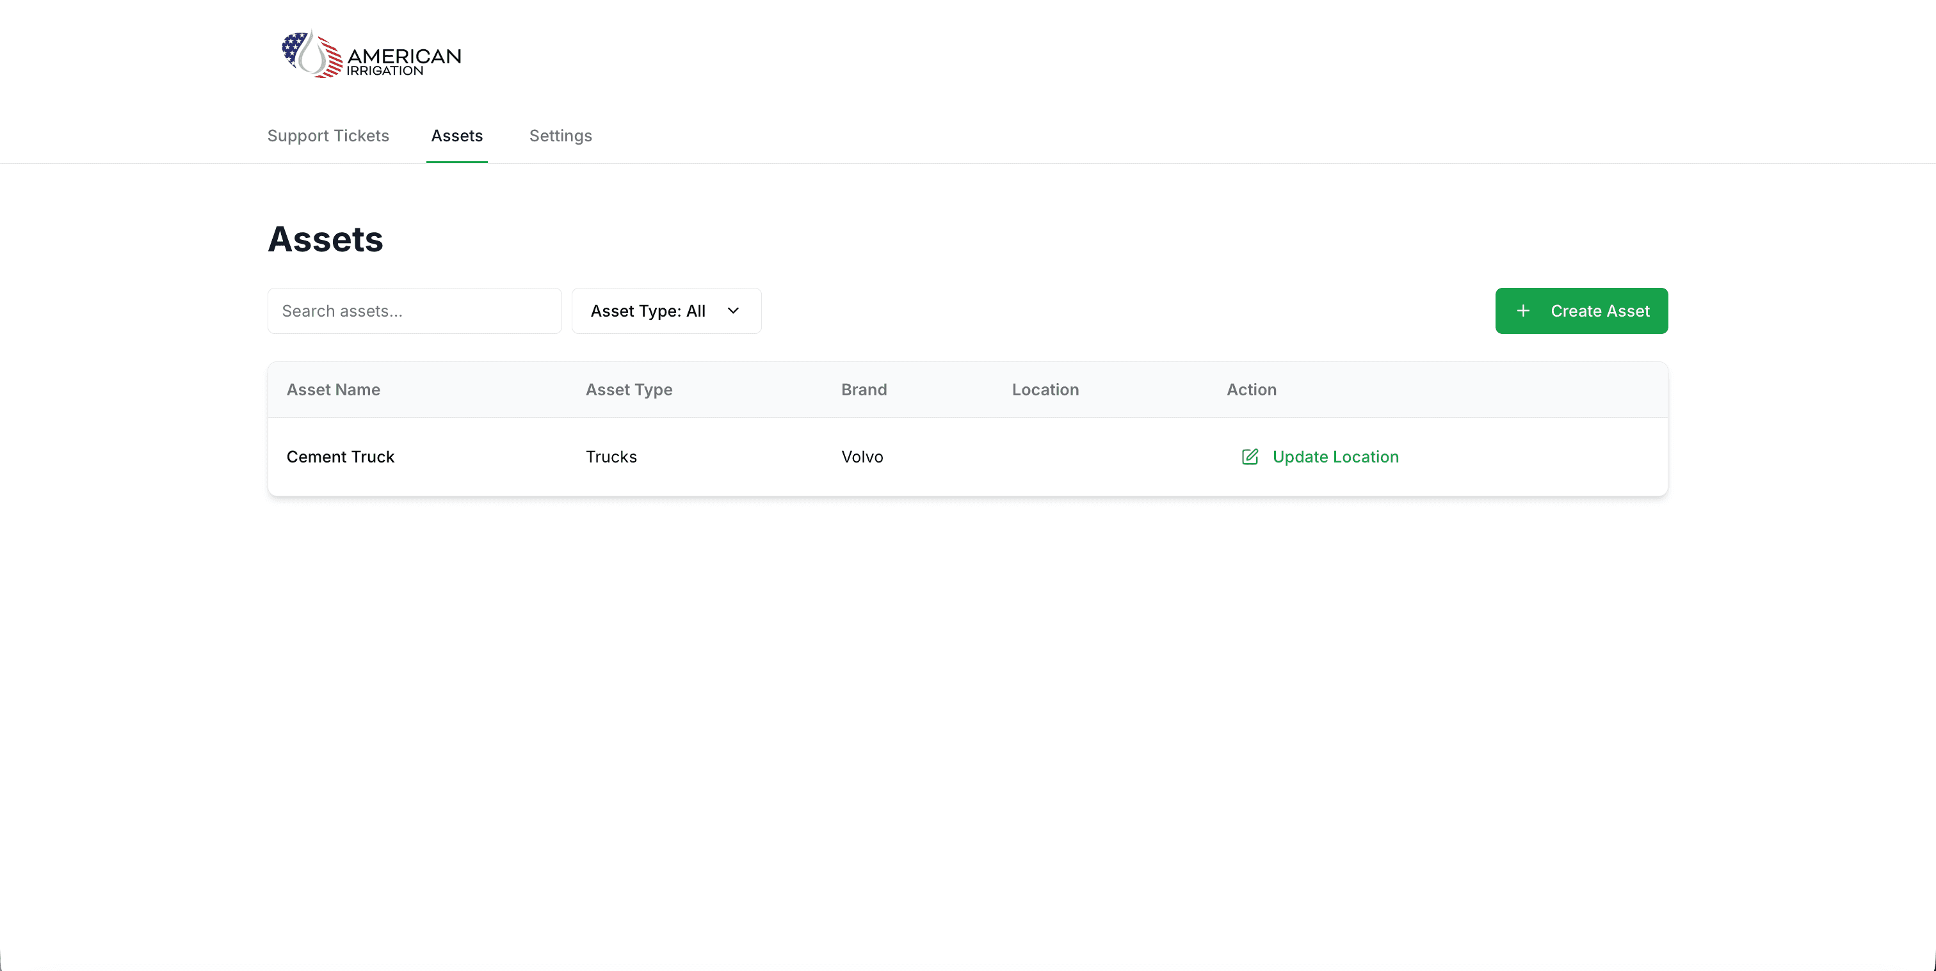The width and height of the screenshot is (1936, 971).
Task: Click the Action column header
Action: pos(1250,390)
